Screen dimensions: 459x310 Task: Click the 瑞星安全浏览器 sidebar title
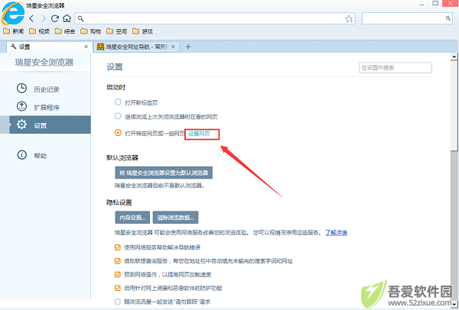pyautogui.click(x=44, y=63)
